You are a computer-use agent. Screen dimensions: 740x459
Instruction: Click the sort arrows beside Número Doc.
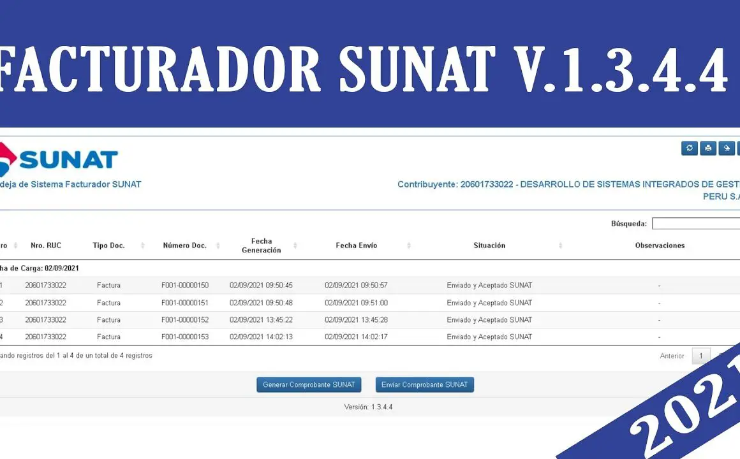click(218, 245)
